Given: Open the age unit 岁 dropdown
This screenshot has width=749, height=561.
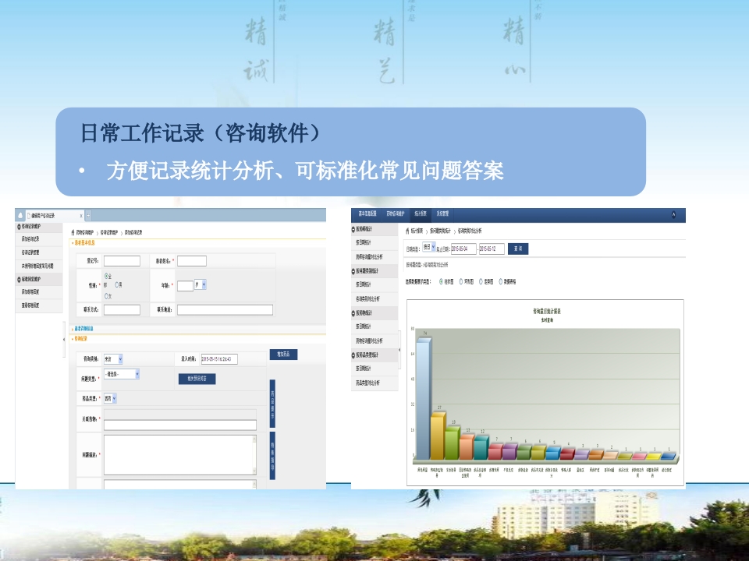Looking at the screenshot, I should [x=201, y=285].
